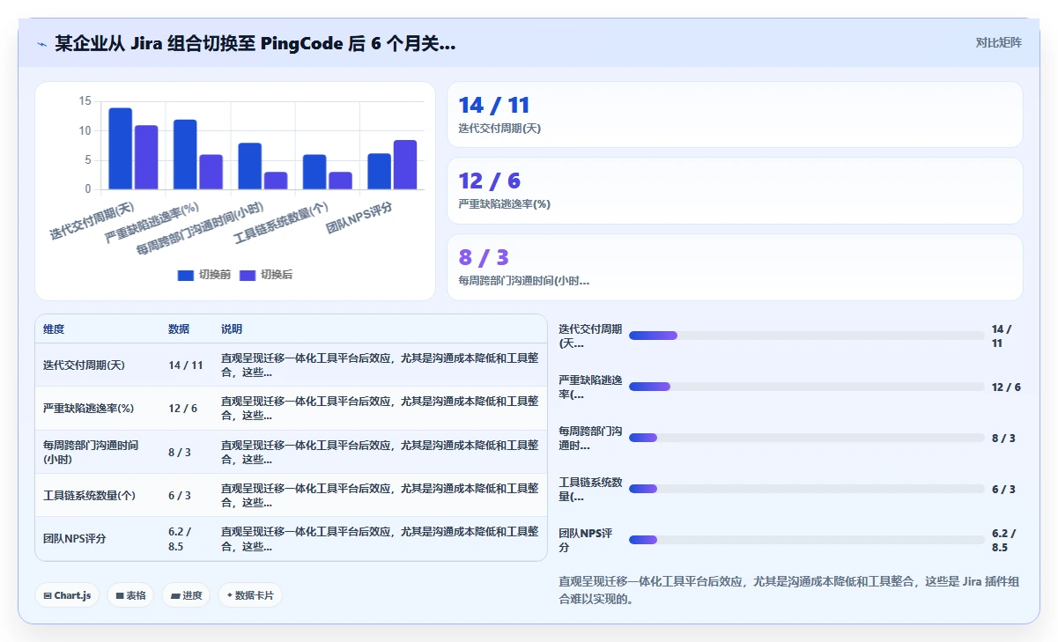
Task: Toggle the 切换前 legend entry
Action: click(204, 275)
